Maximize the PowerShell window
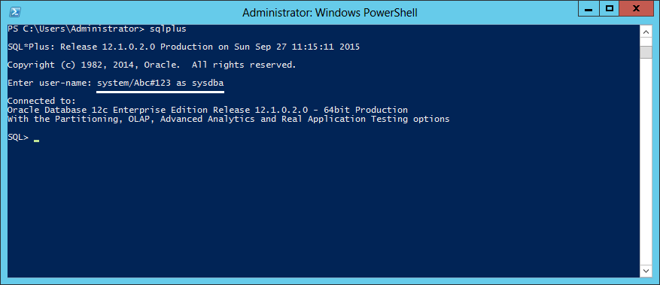660x285 pixels. point(609,8)
